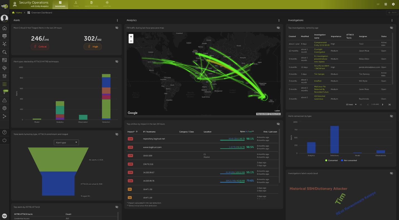Click the blue Detections bar in conversion chart
The width and height of the screenshot is (399, 220).
tap(334, 139)
